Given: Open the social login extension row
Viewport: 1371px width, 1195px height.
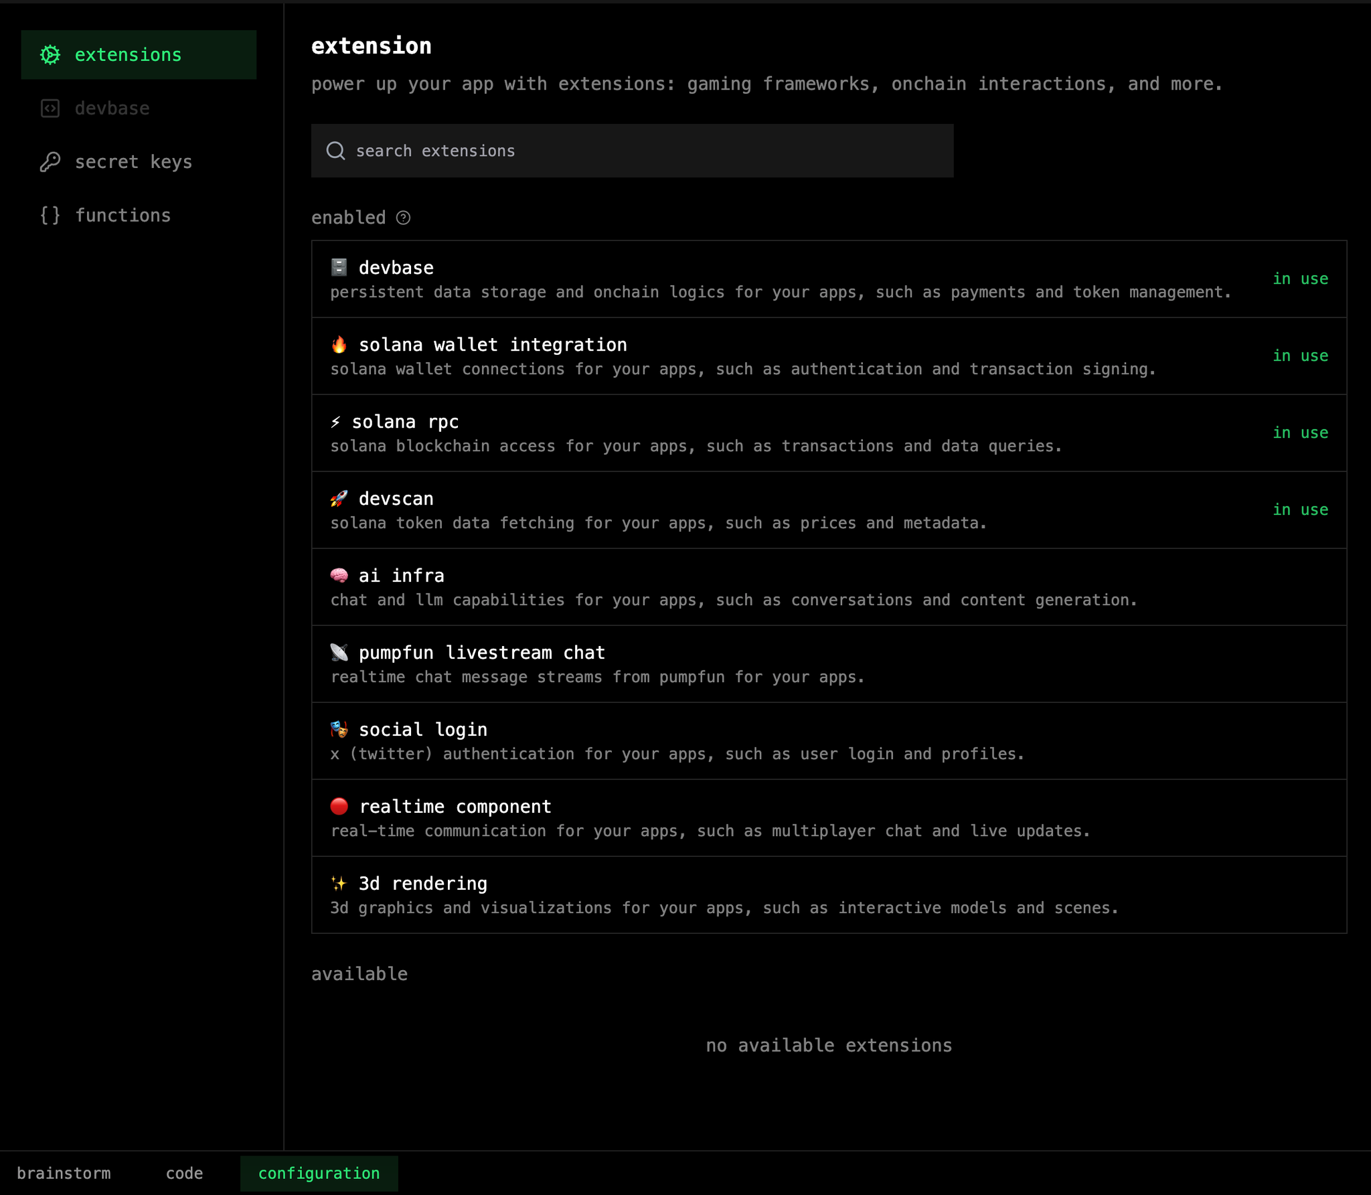Looking at the screenshot, I should click(829, 741).
